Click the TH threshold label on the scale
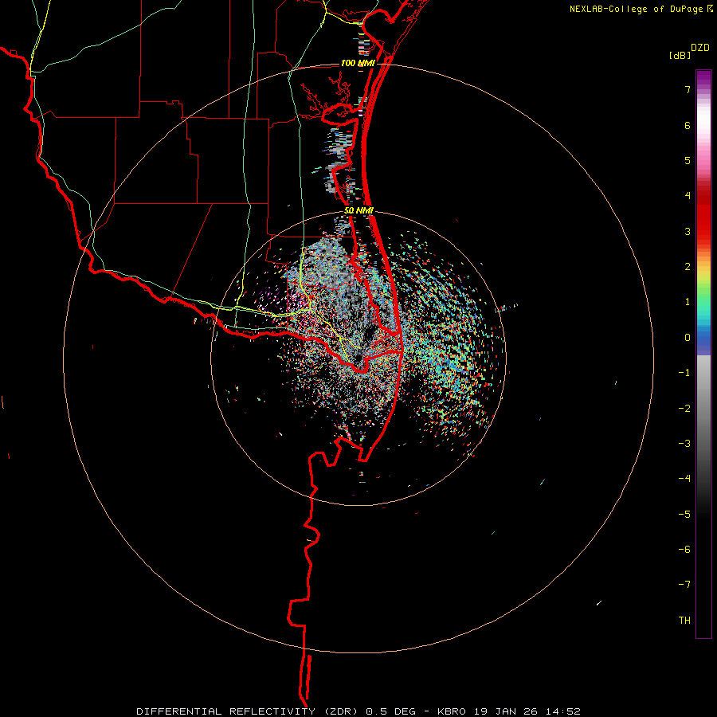The height and width of the screenshot is (717, 717). click(x=684, y=621)
